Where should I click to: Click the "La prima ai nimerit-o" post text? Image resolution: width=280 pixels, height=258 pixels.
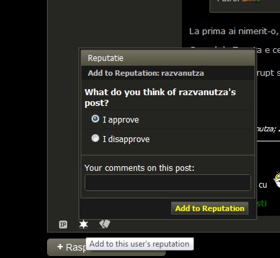coord(234,31)
